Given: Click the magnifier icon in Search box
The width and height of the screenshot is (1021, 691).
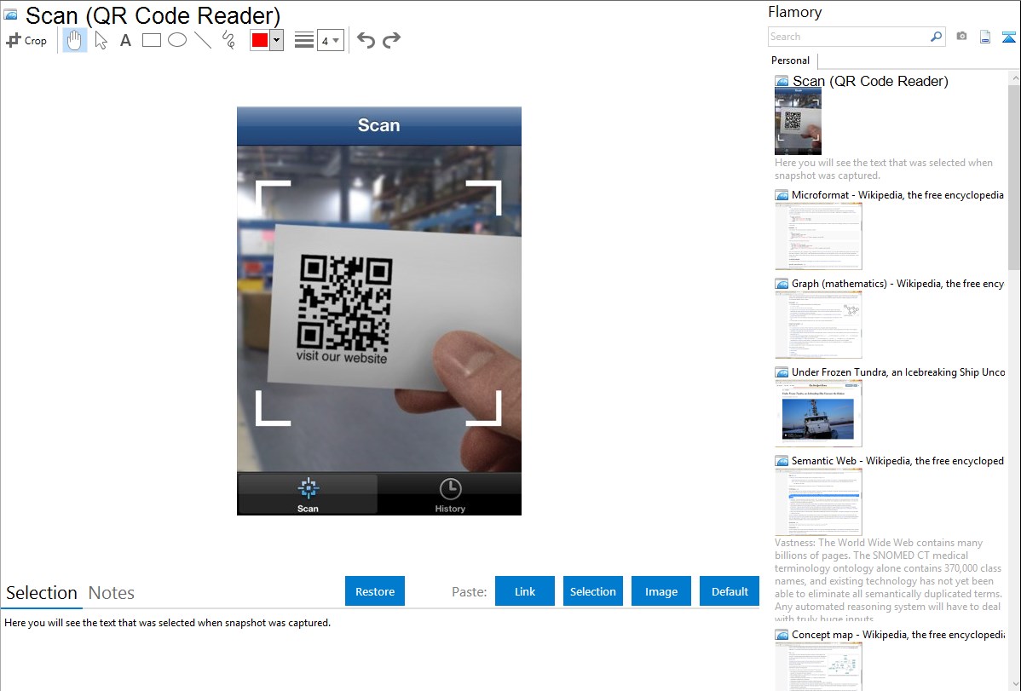Looking at the screenshot, I should [936, 37].
